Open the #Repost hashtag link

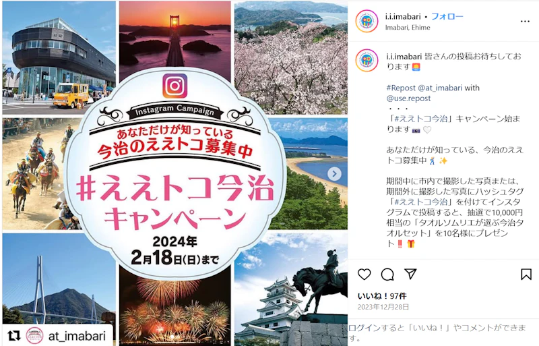point(401,88)
